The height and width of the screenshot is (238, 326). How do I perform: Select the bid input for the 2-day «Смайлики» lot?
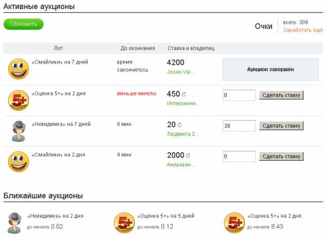pyautogui.click(x=239, y=156)
